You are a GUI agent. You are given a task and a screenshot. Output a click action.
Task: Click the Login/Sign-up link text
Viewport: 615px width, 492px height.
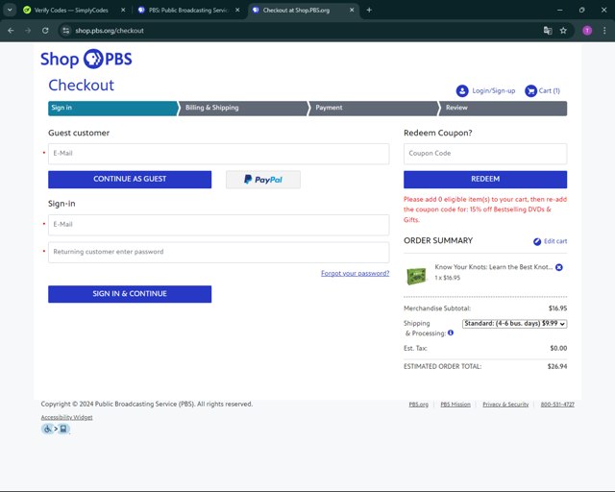(x=493, y=91)
